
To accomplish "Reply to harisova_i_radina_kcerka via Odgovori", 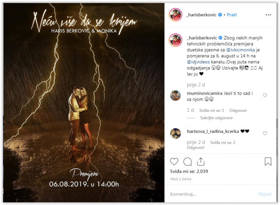I will (196, 148).
